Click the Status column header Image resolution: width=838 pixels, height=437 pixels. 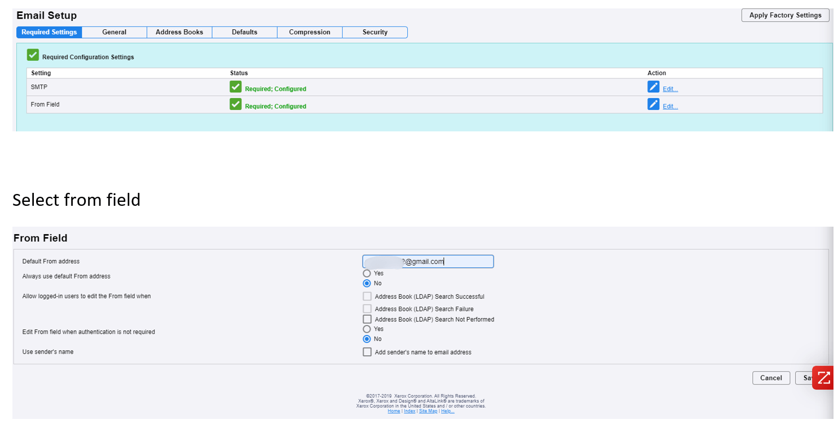239,73
